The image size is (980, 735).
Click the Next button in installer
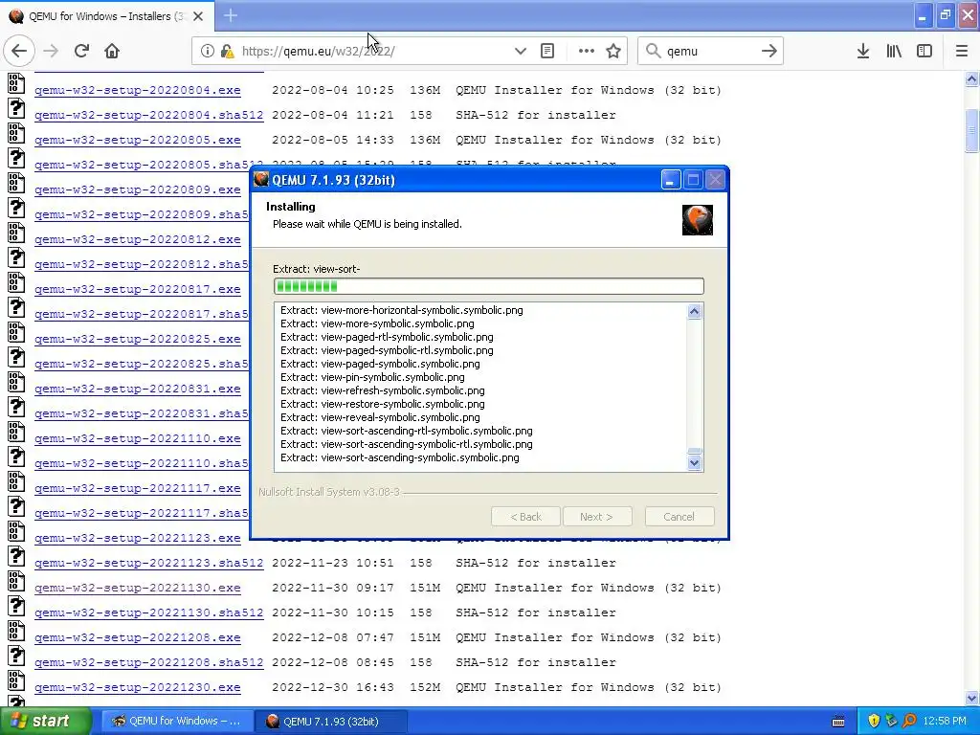tap(597, 517)
